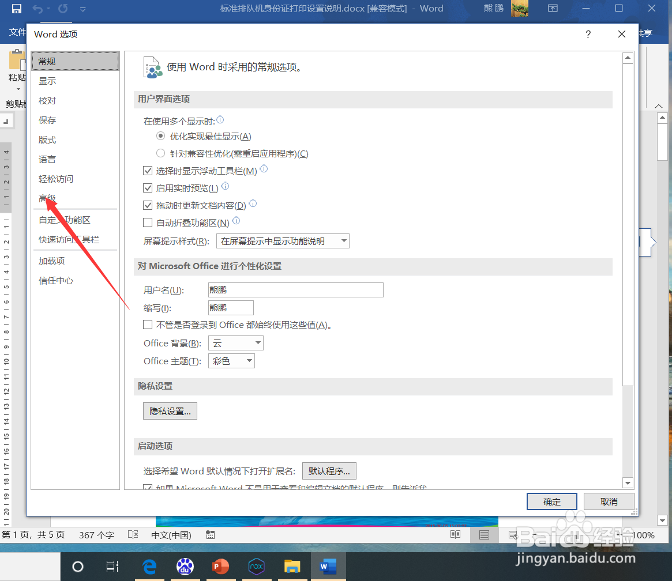Open 屏幕提示样式 dropdown
The height and width of the screenshot is (581, 672).
pyautogui.click(x=283, y=241)
